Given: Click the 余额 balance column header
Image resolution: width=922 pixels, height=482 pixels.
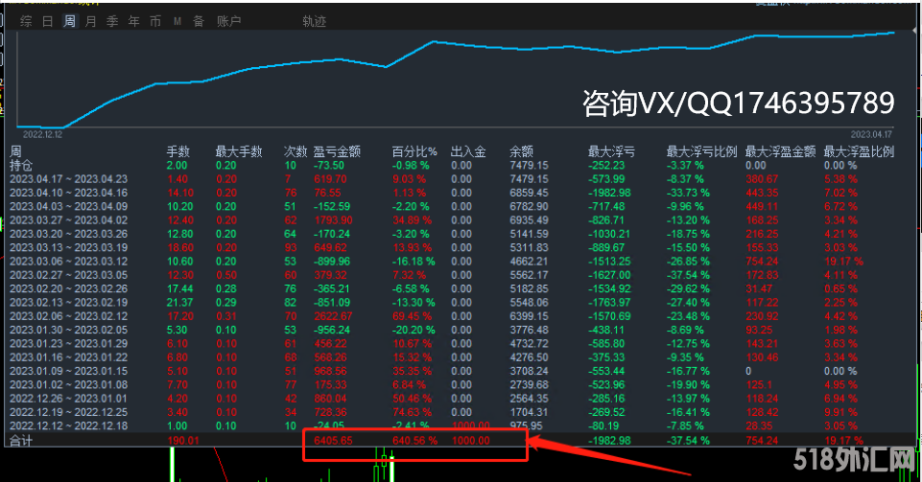Looking at the screenshot, I should coord(521,151).
